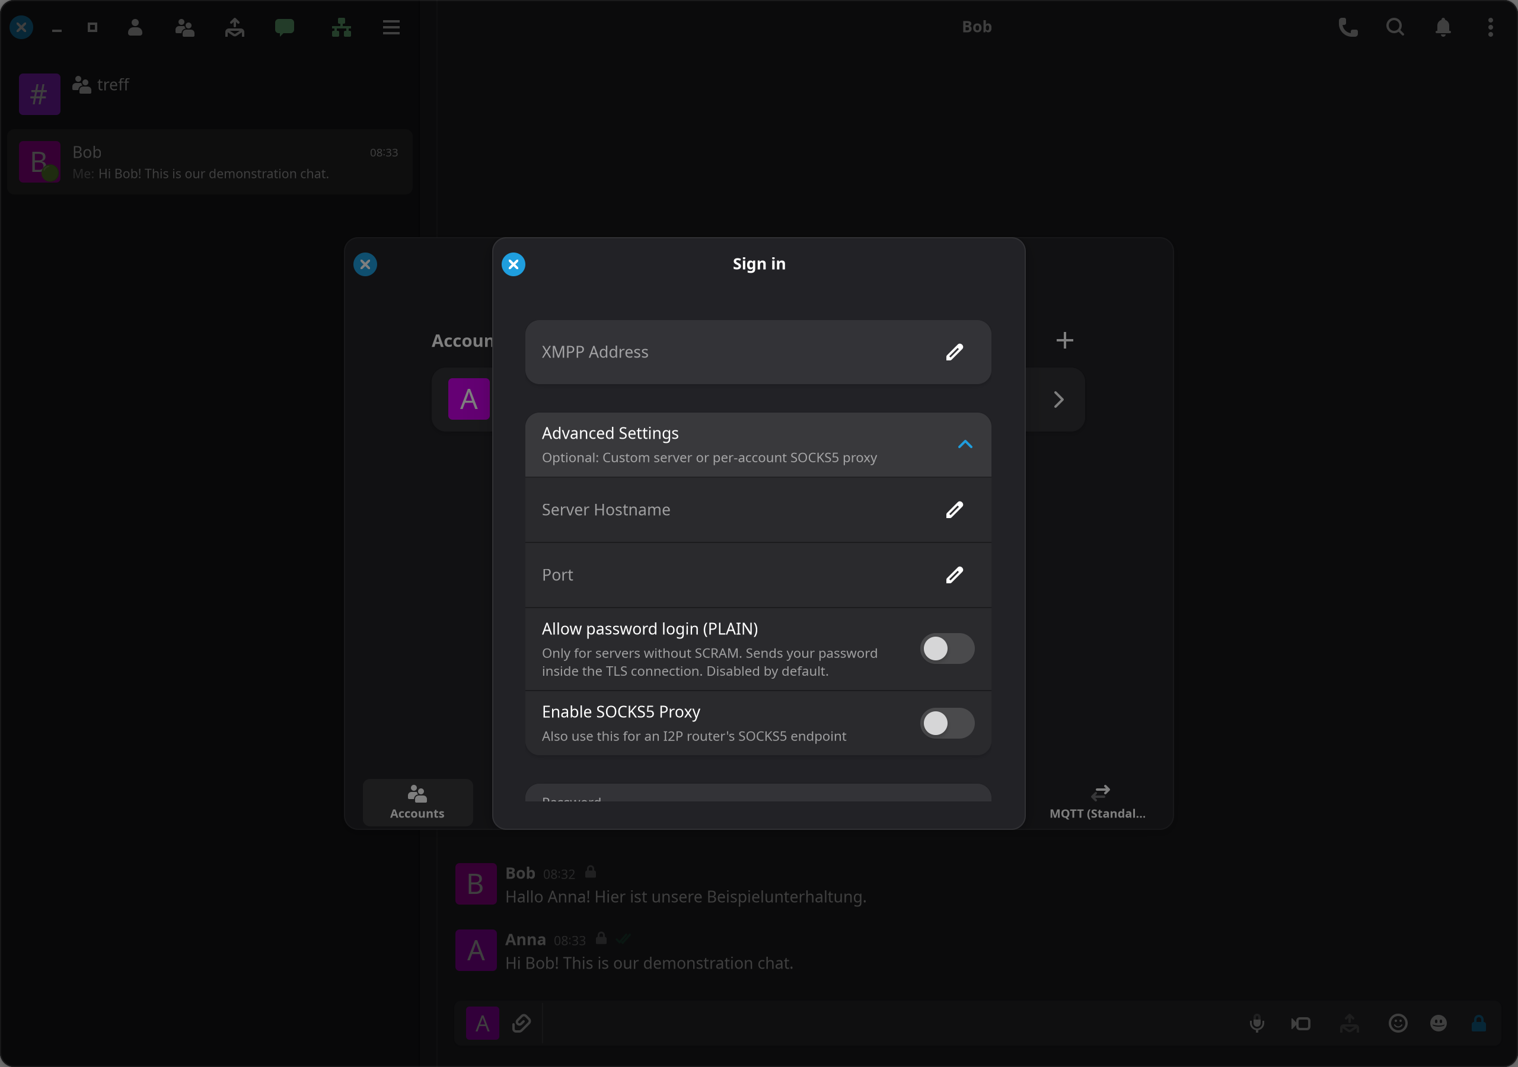Click the Port field
The height and width of the screenshot is (1067, 1518).
758,574
